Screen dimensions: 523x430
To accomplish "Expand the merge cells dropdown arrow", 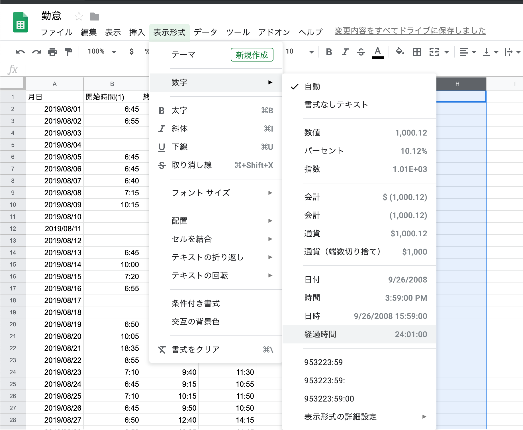I will point(447,52).
